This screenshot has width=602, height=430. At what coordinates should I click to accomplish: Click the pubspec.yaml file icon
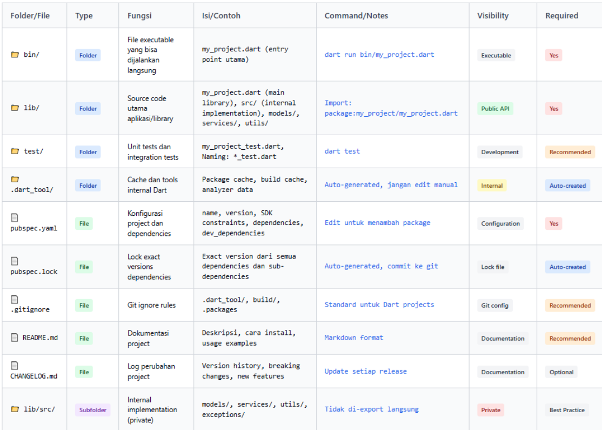[15, 217]
